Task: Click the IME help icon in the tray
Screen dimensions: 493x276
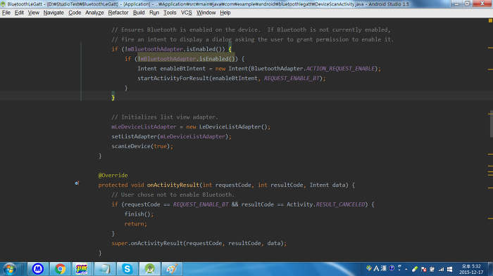Action: point(392,268)
